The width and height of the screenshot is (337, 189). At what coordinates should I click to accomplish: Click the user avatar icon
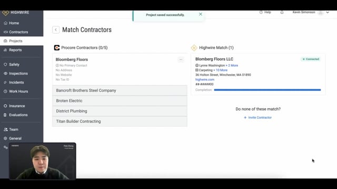click(321, 13)
